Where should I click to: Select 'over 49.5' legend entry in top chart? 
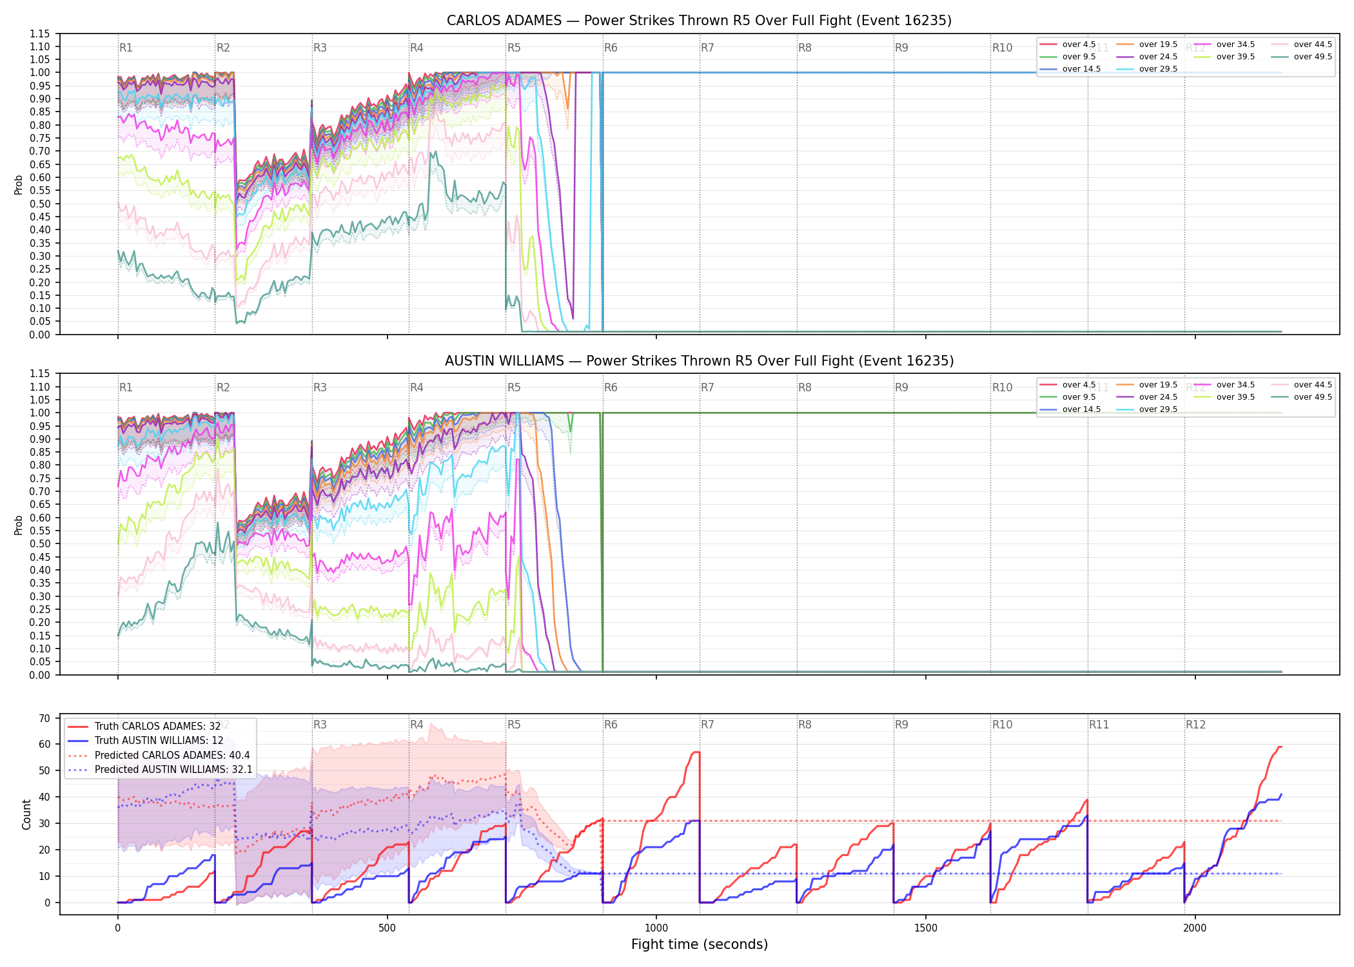1301,57
